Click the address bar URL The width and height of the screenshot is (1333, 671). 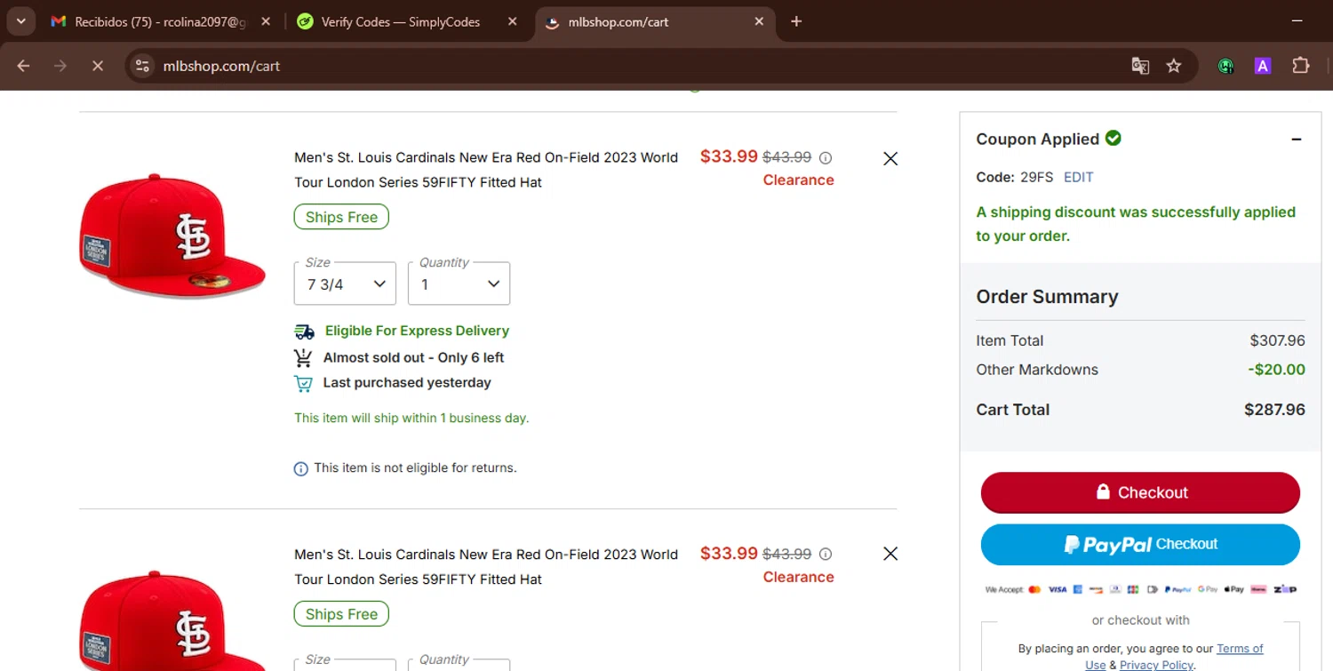pyautogui.click(x=222, y=66)
